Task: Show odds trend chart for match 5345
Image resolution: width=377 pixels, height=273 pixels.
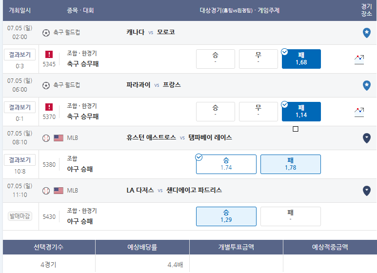Action: pyautogui.click(x=359, y=59)
